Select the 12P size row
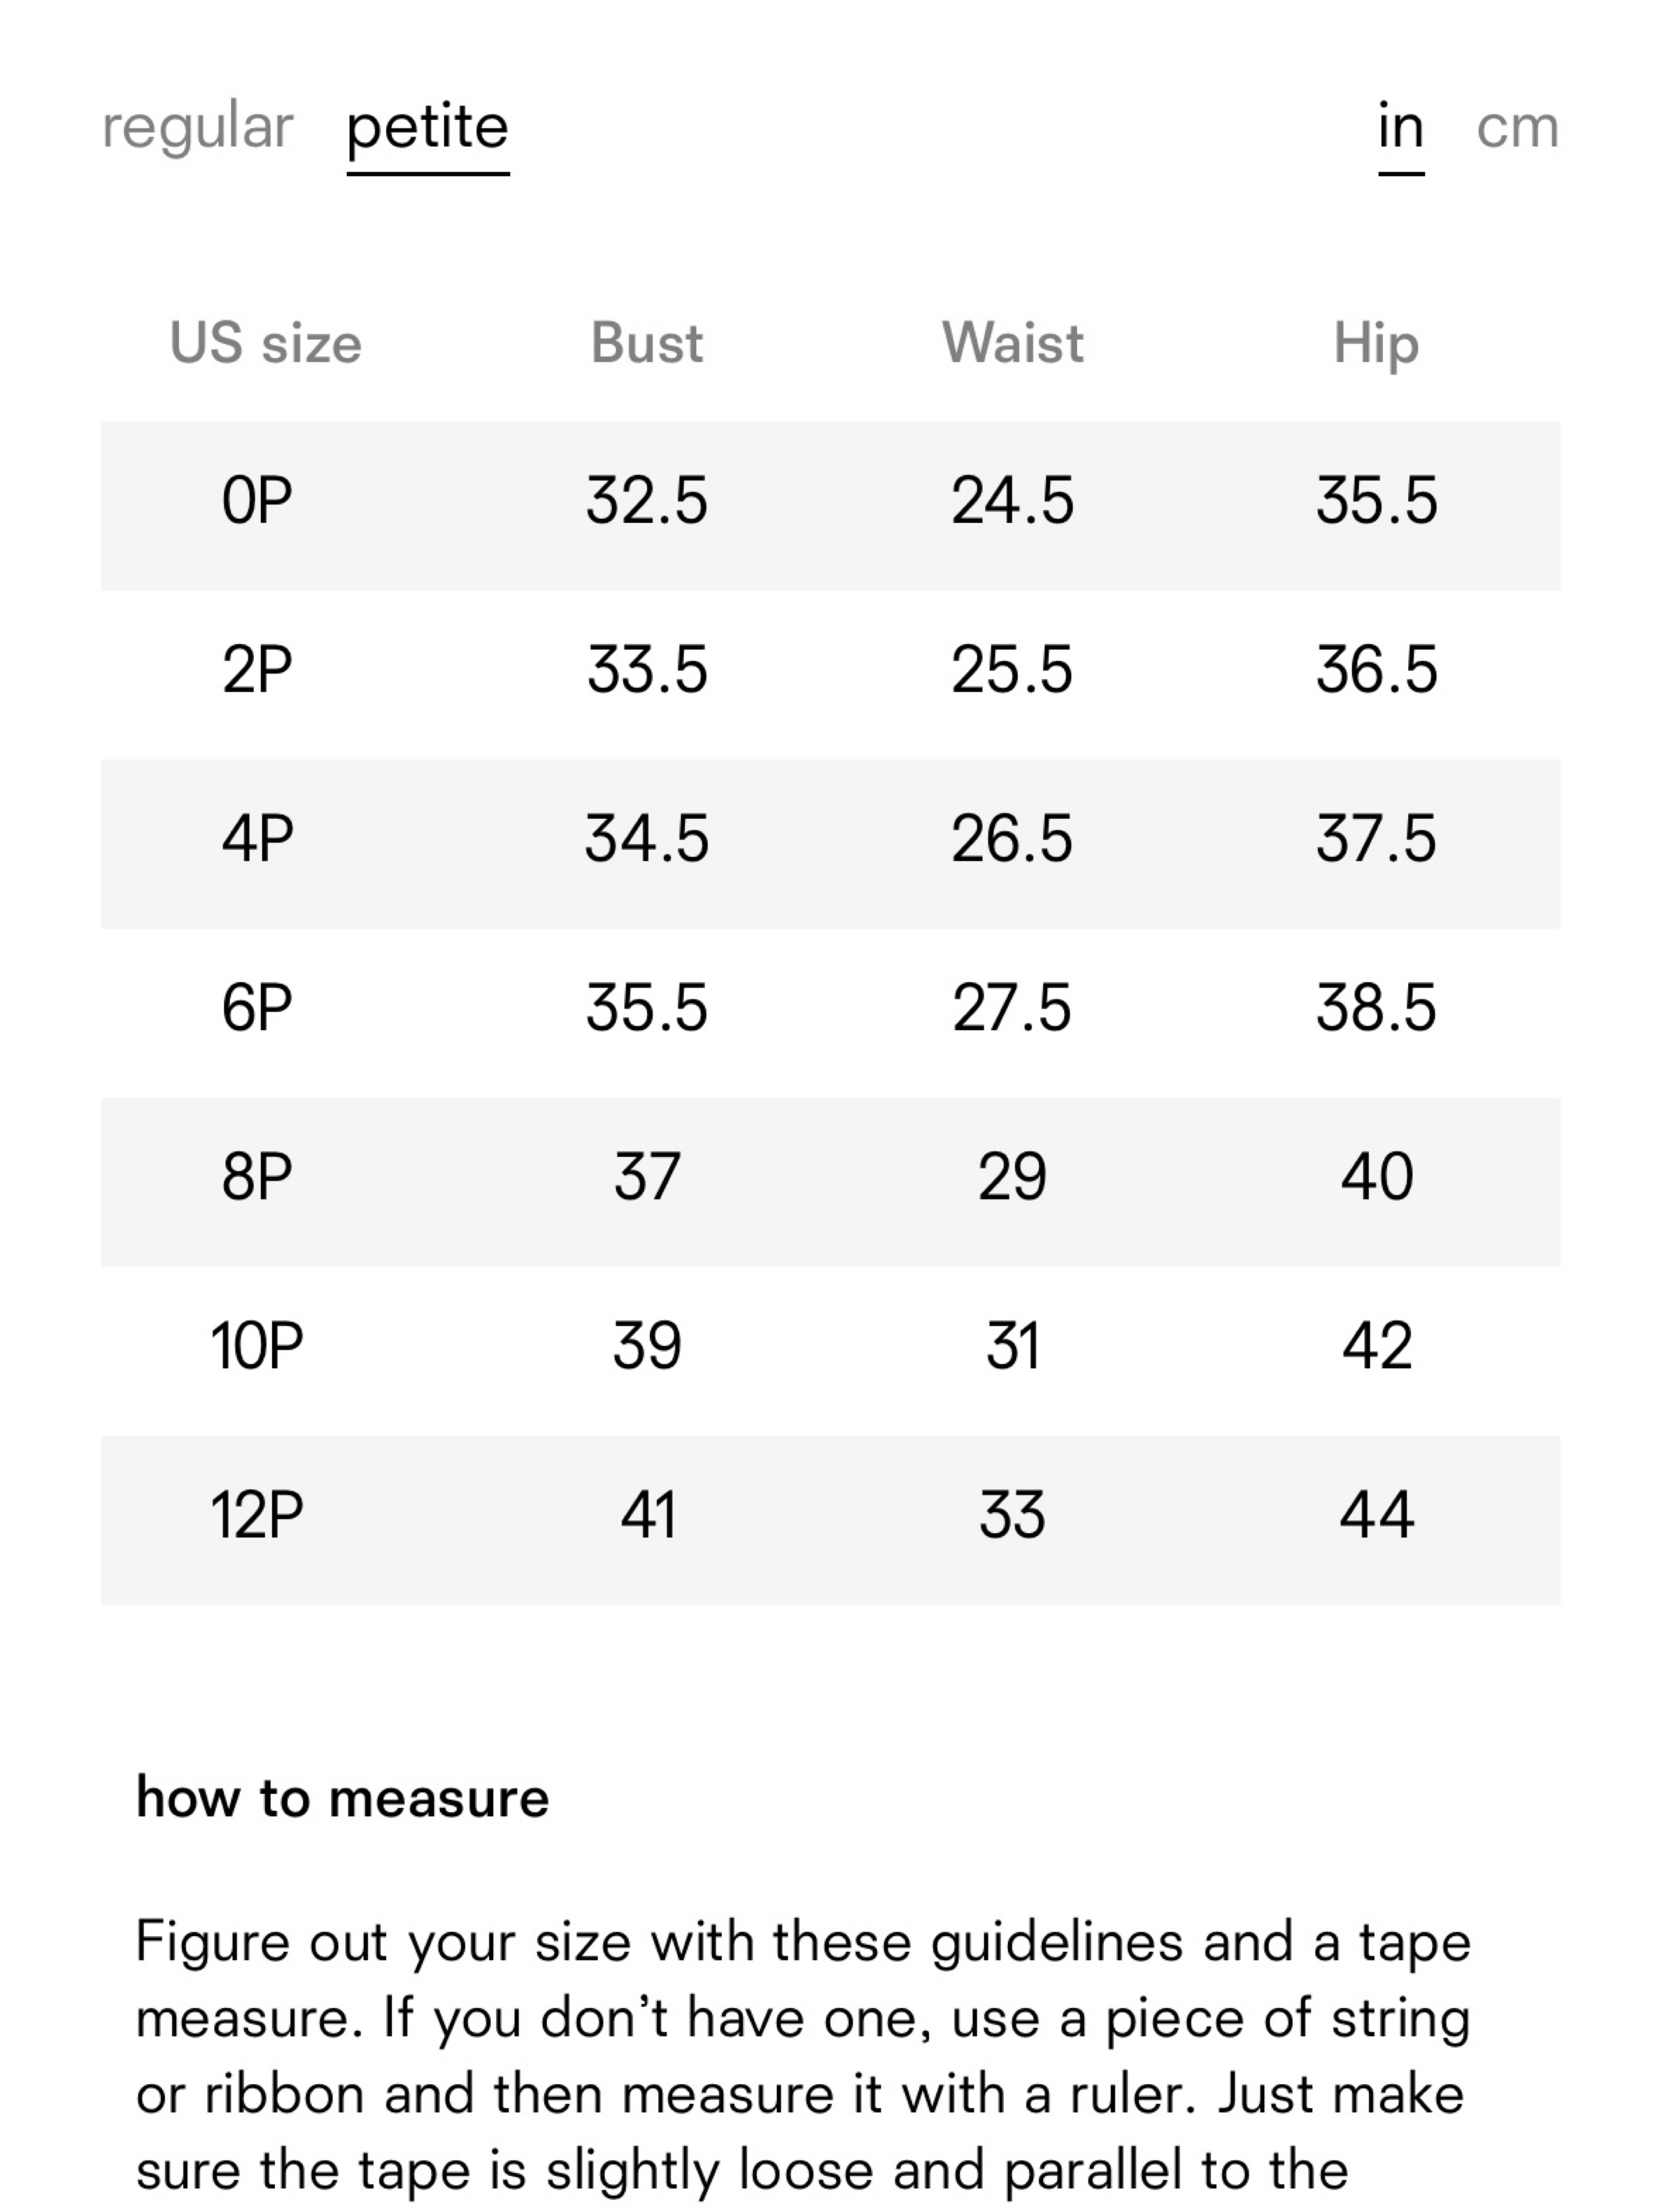The image size is (1662, 2212). pyautogui.click(x=830, y=1521)
